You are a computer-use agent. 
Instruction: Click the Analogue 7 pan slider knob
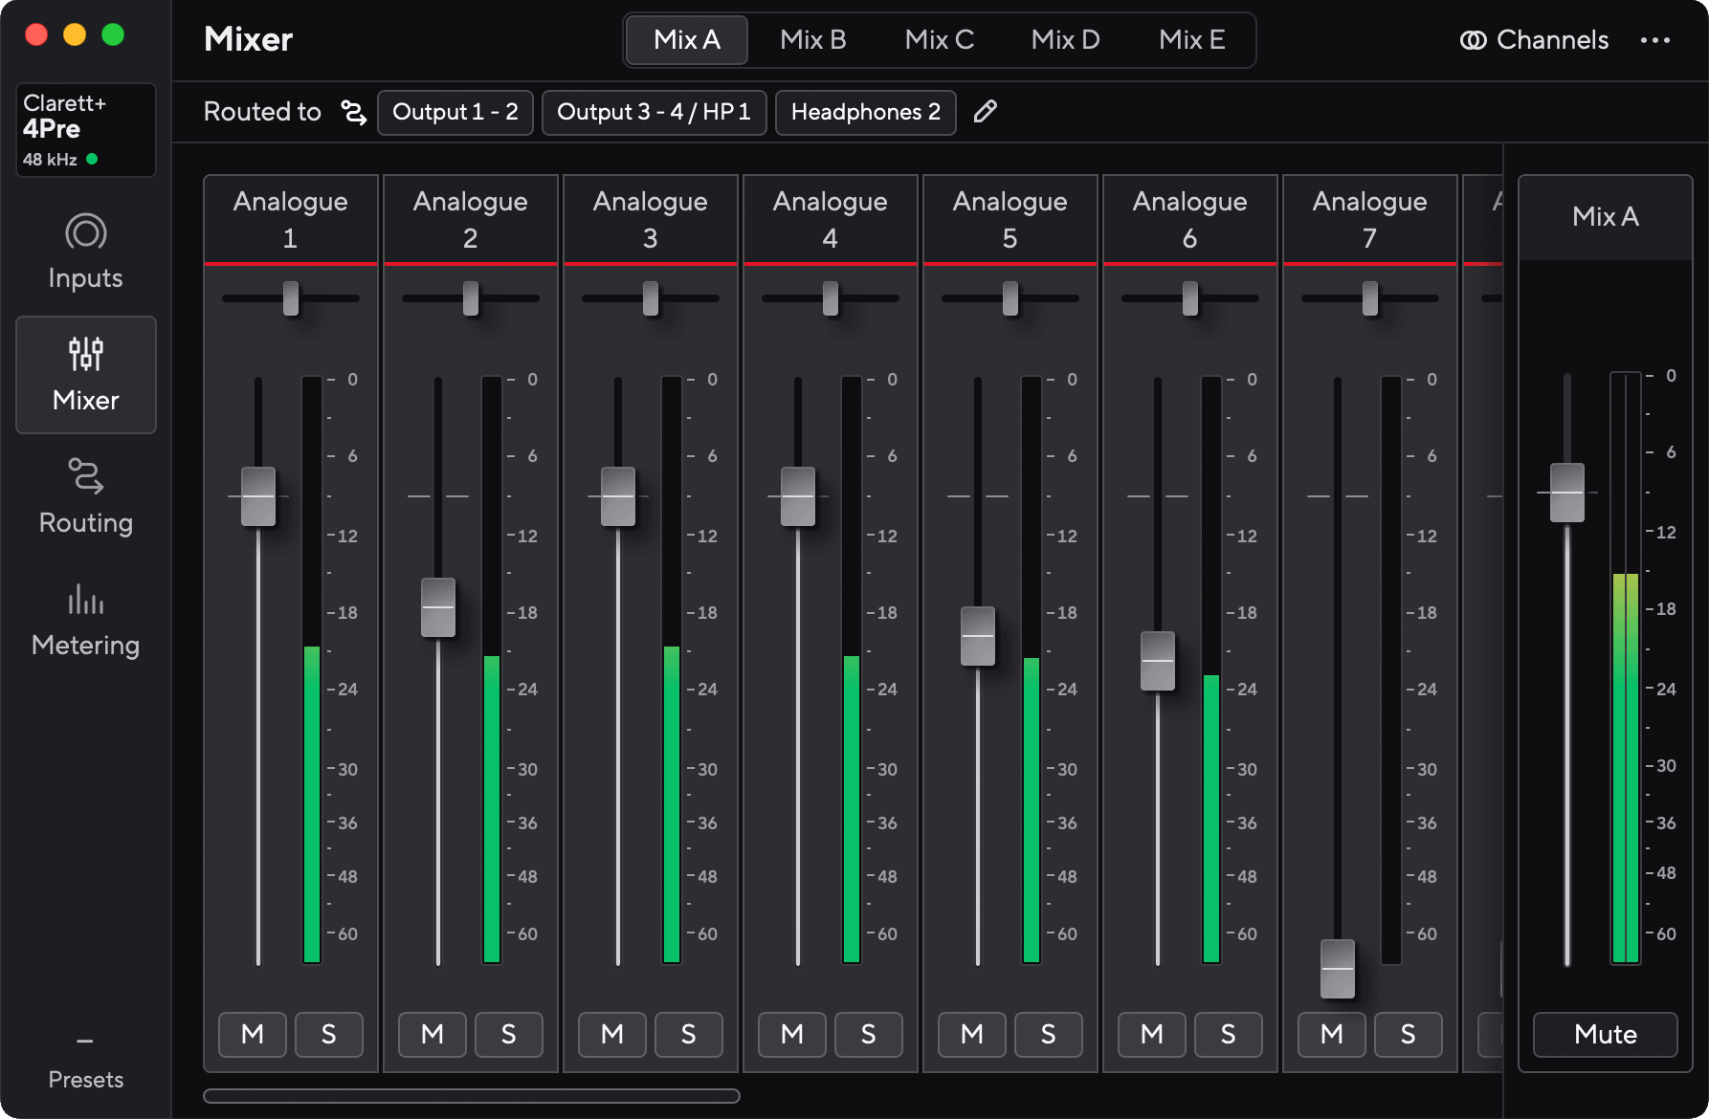pos(1370,298)
